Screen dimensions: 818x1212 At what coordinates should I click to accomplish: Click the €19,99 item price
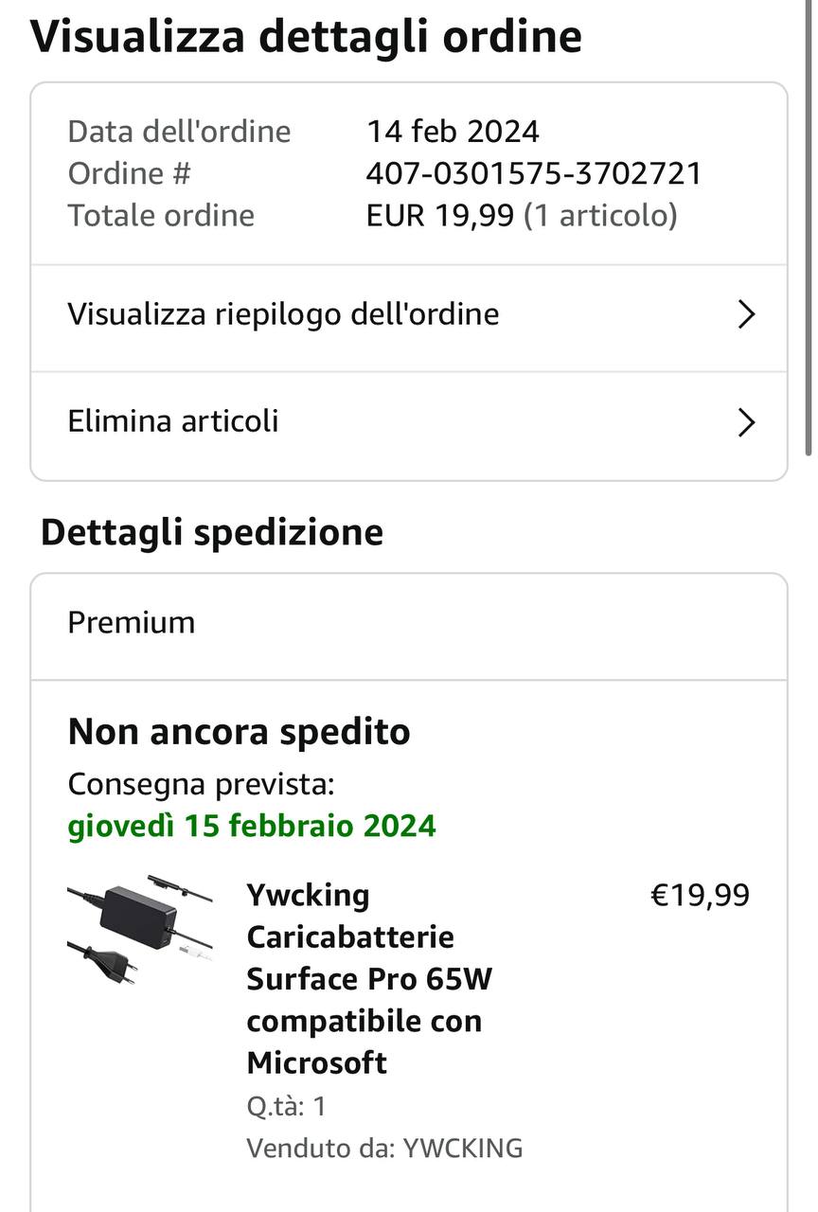click(x=700, y=895)
